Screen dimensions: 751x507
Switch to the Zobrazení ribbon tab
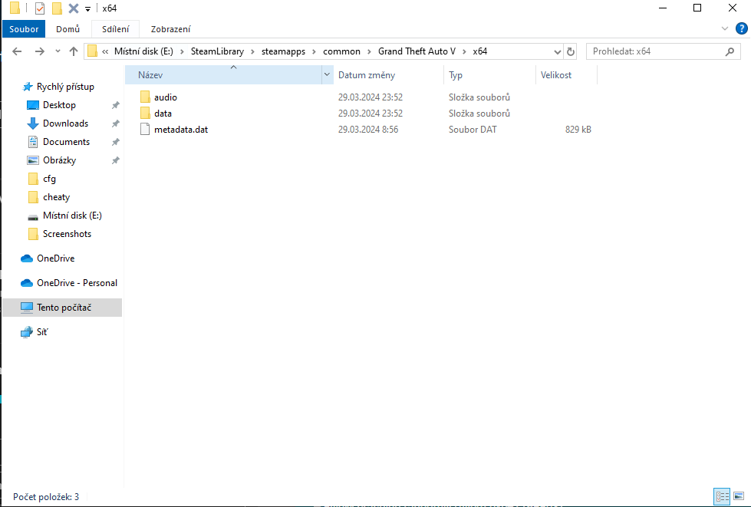click(x=172, y=28)
